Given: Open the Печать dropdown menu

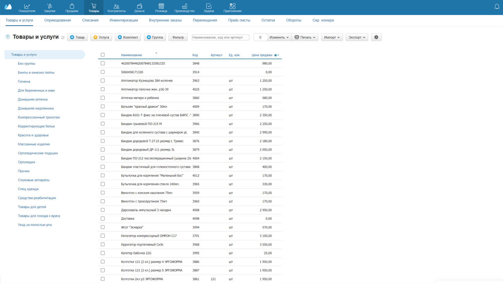Looking at the screenshot, I should (x=305, y=38).
